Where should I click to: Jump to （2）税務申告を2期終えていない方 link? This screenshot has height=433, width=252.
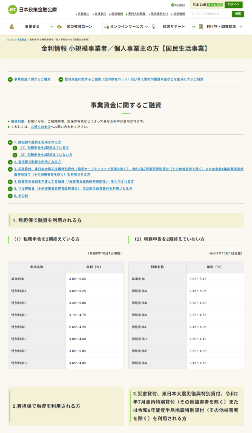click(x=46, y=155)
